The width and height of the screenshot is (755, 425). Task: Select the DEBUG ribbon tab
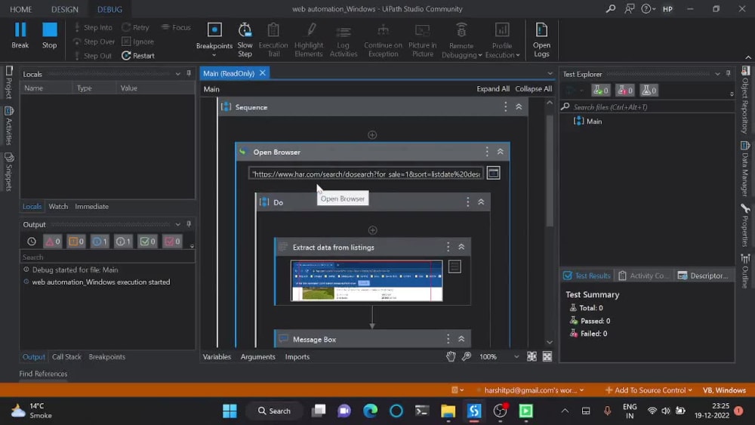109,9
